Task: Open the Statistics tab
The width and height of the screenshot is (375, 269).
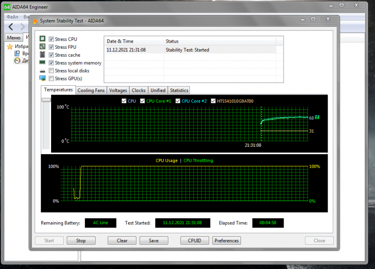Action: coord(179,90)
